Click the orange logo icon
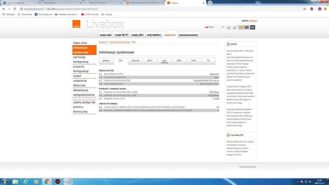 coord(76,24)
